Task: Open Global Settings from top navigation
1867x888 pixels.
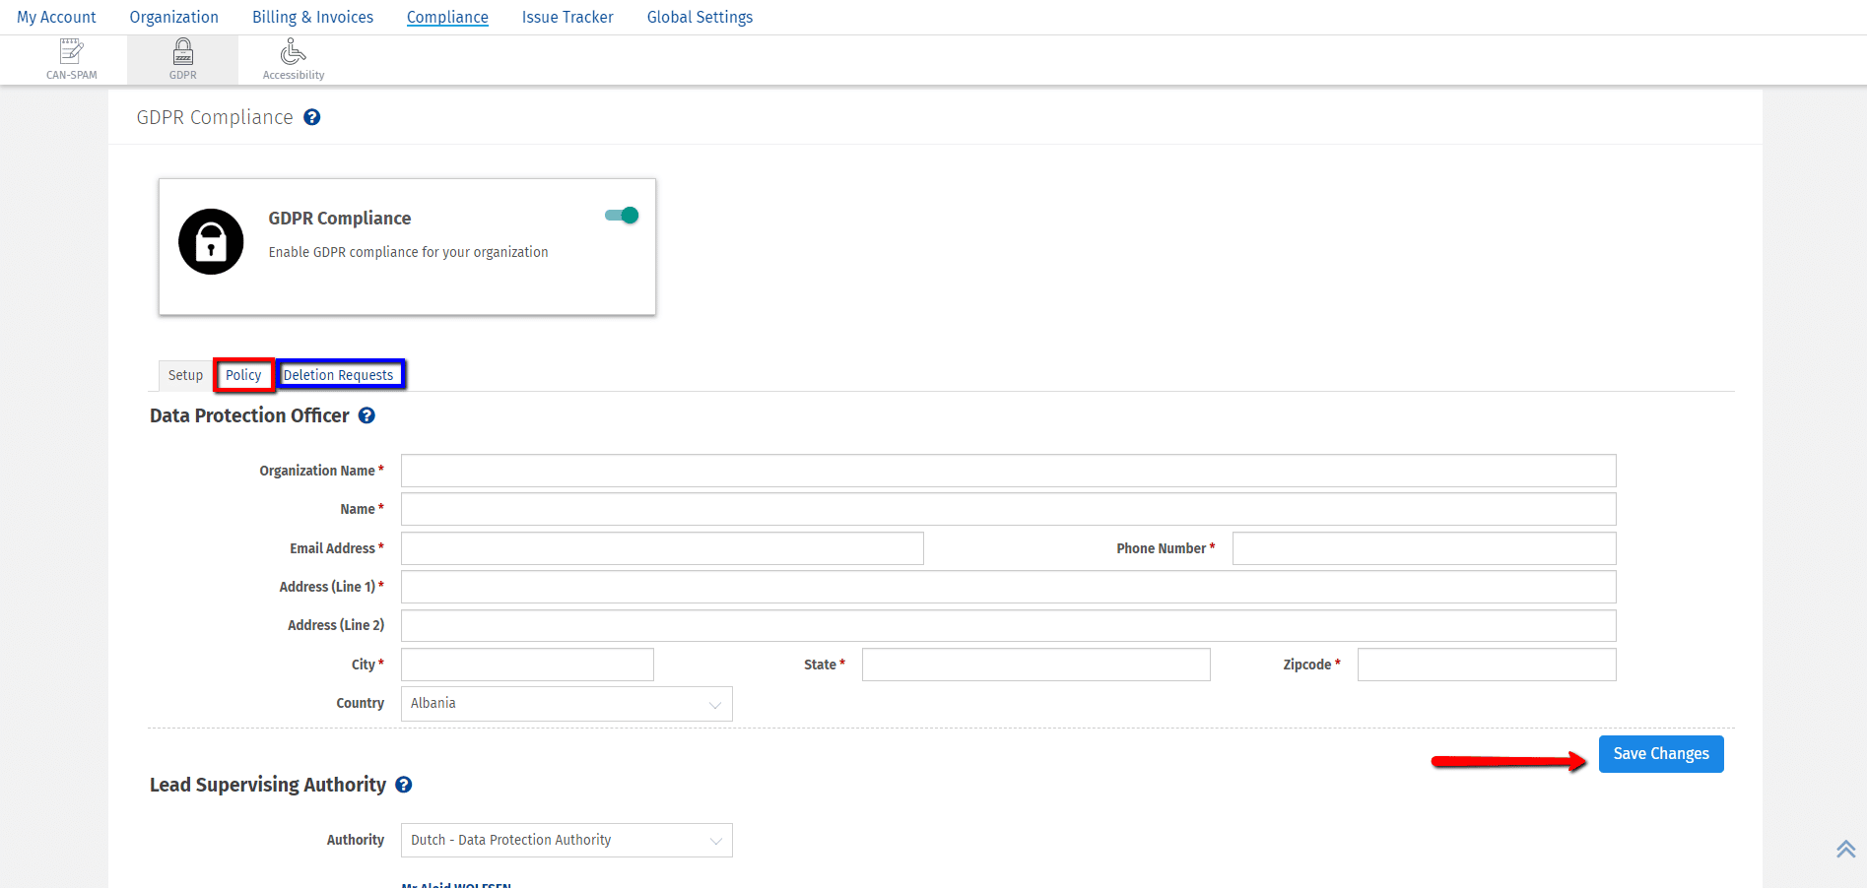Action: (x=700, y=17)
